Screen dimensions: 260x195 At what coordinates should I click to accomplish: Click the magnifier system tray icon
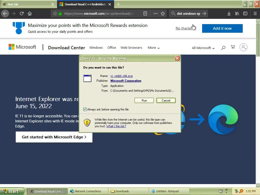click(x=241, y=191)
